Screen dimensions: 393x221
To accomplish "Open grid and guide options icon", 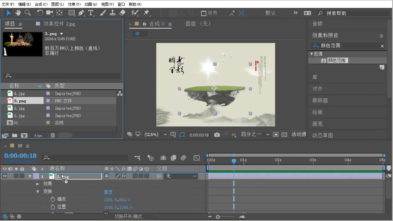I will 173,134.
